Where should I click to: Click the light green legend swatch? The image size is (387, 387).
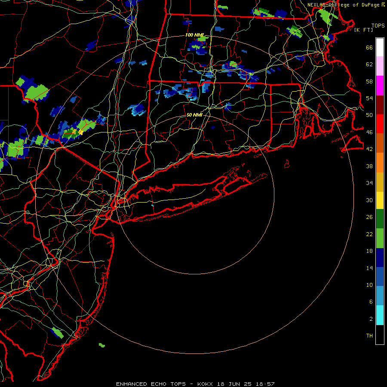click(380, 238)
